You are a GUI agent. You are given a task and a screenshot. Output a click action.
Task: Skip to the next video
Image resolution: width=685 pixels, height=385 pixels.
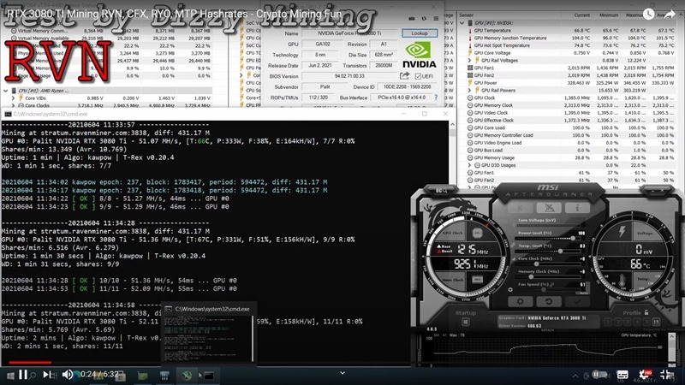[x=46, y=375]
